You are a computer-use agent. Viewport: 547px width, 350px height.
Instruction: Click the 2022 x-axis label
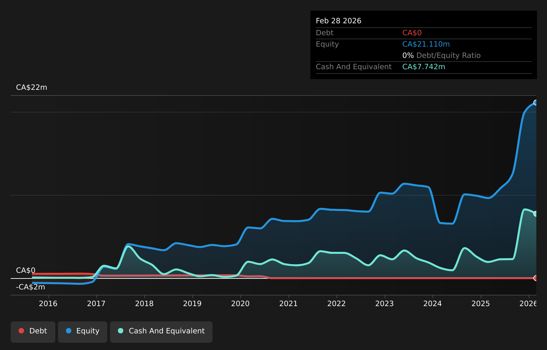[337, 303]
